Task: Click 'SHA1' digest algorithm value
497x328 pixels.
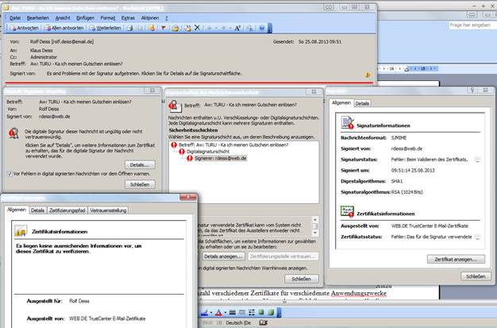Action: 396,181
